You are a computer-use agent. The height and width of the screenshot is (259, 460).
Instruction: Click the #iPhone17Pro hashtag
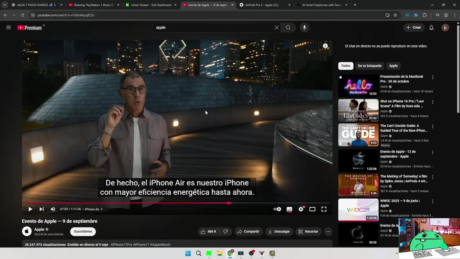pos(121,245)
